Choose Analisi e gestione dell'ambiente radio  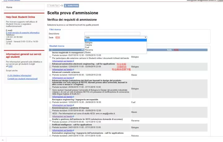(50, 121)
